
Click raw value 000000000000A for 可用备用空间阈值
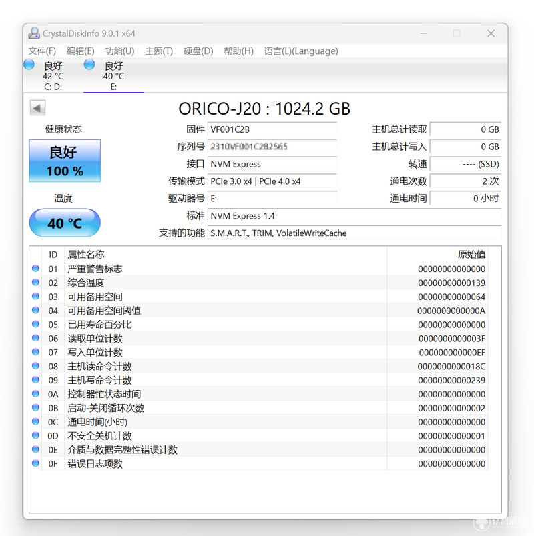click(x=451, y=311)
